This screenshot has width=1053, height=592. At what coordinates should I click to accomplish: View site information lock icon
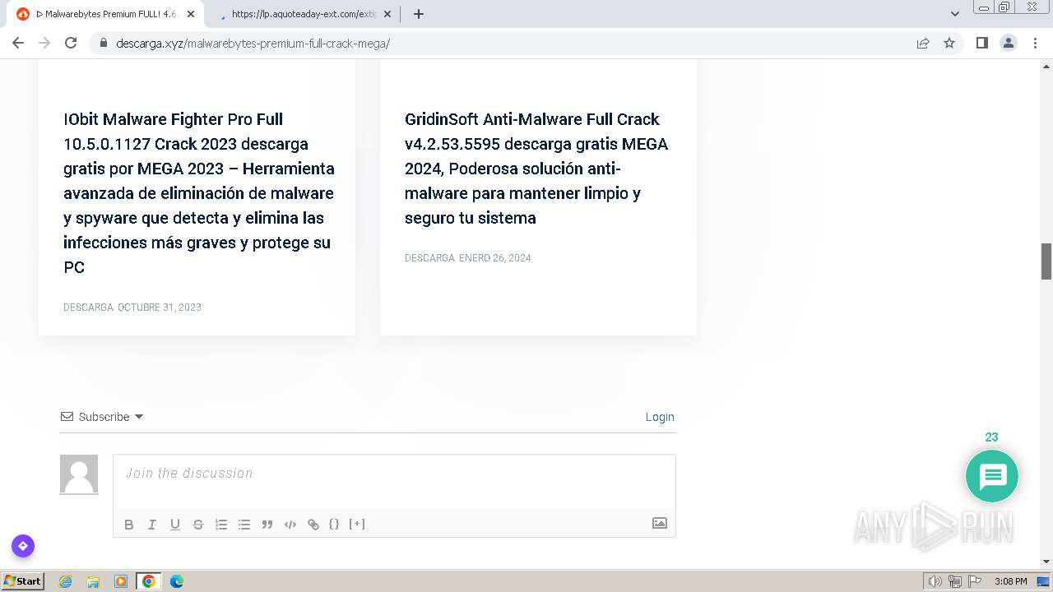(x=103, y=43)
